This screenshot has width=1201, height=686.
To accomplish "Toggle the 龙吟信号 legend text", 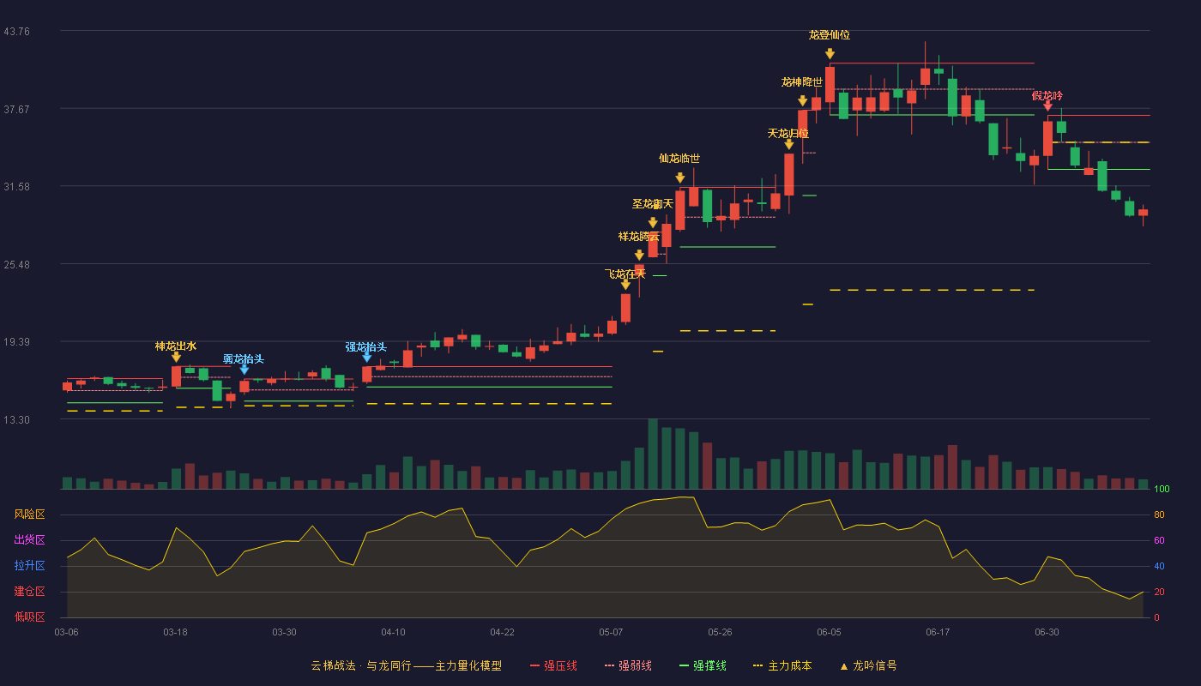I will pyautogui.click(x=875, y=665).
